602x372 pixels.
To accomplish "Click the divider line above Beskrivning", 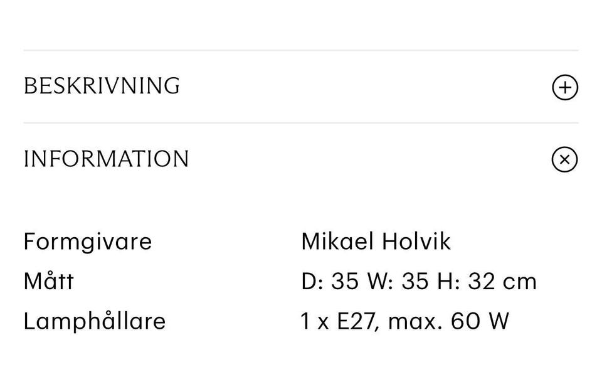I will [x=301, y=50].
